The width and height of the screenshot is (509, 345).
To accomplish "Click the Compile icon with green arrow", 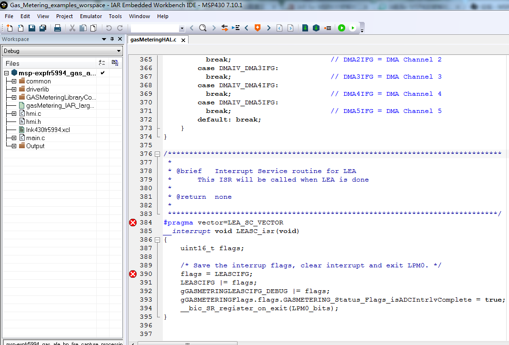I will pos(305,28).
